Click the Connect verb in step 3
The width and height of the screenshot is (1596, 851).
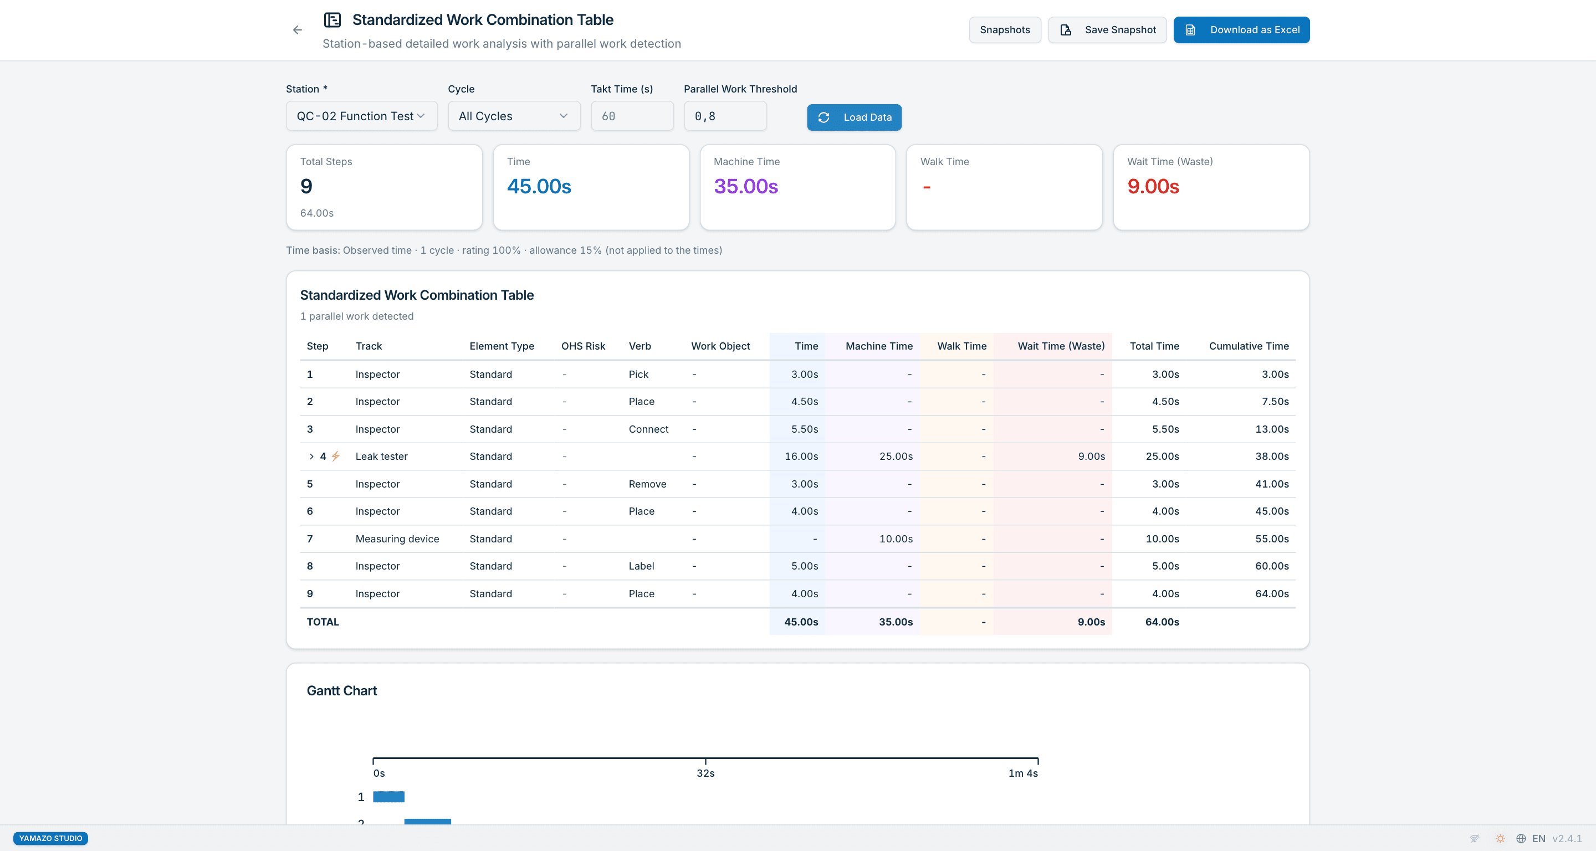648,429
